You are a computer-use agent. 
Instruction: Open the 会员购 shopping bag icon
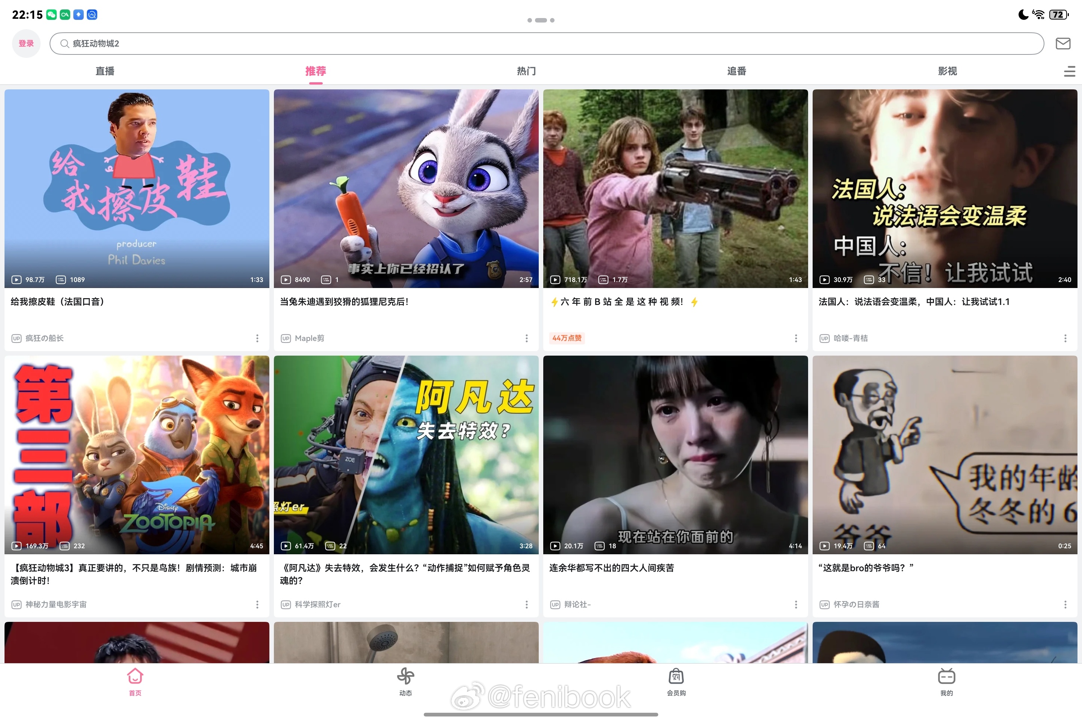point(676,677)
